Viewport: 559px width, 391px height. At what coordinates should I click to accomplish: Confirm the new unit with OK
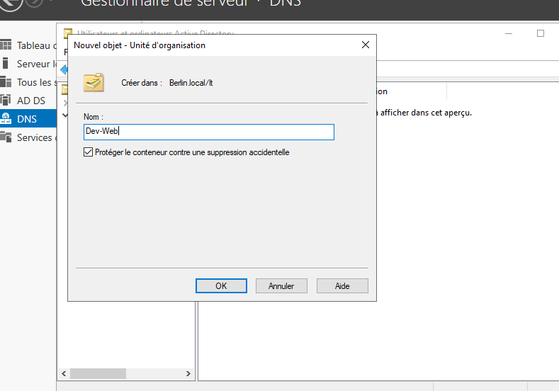(x=221, y=285)
